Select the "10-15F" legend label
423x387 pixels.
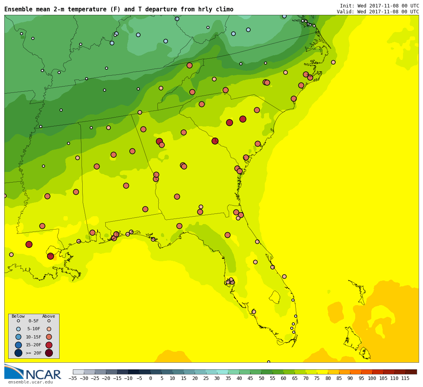(34, 337)
